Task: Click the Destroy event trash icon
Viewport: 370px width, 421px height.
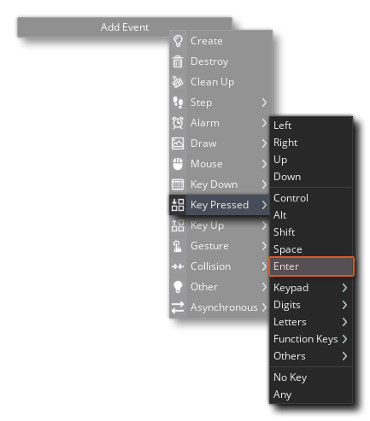Action: (x=178, y=61)
